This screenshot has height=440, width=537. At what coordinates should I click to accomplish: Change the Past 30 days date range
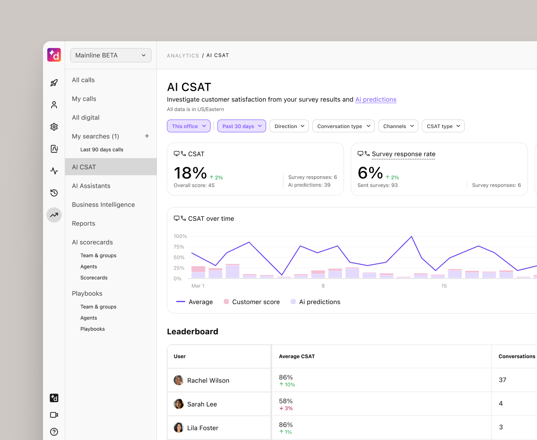[241, 126]
